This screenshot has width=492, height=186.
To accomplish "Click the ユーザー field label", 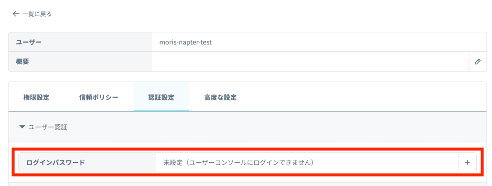I will (x=29, y=42).
